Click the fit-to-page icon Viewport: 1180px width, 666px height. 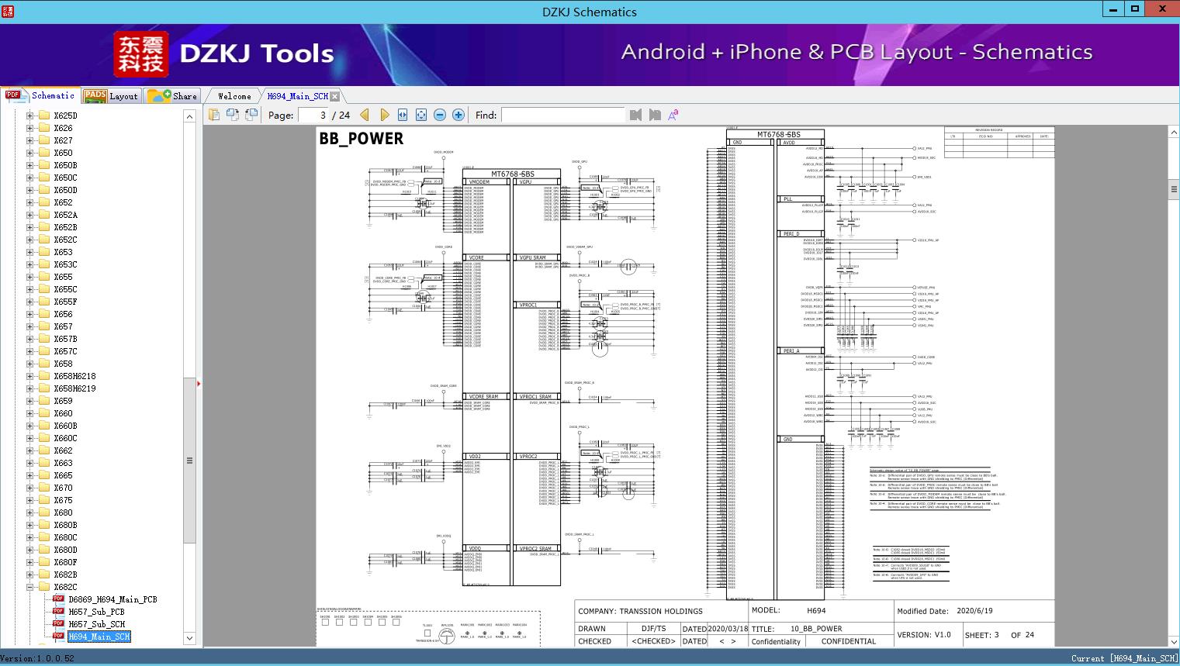click(x=421, y=115)
